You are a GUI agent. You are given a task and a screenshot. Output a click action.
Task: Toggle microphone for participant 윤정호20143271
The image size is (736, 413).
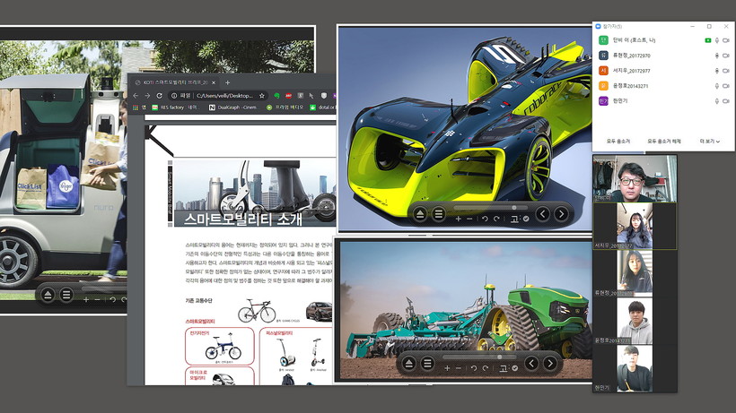point(716,85)
